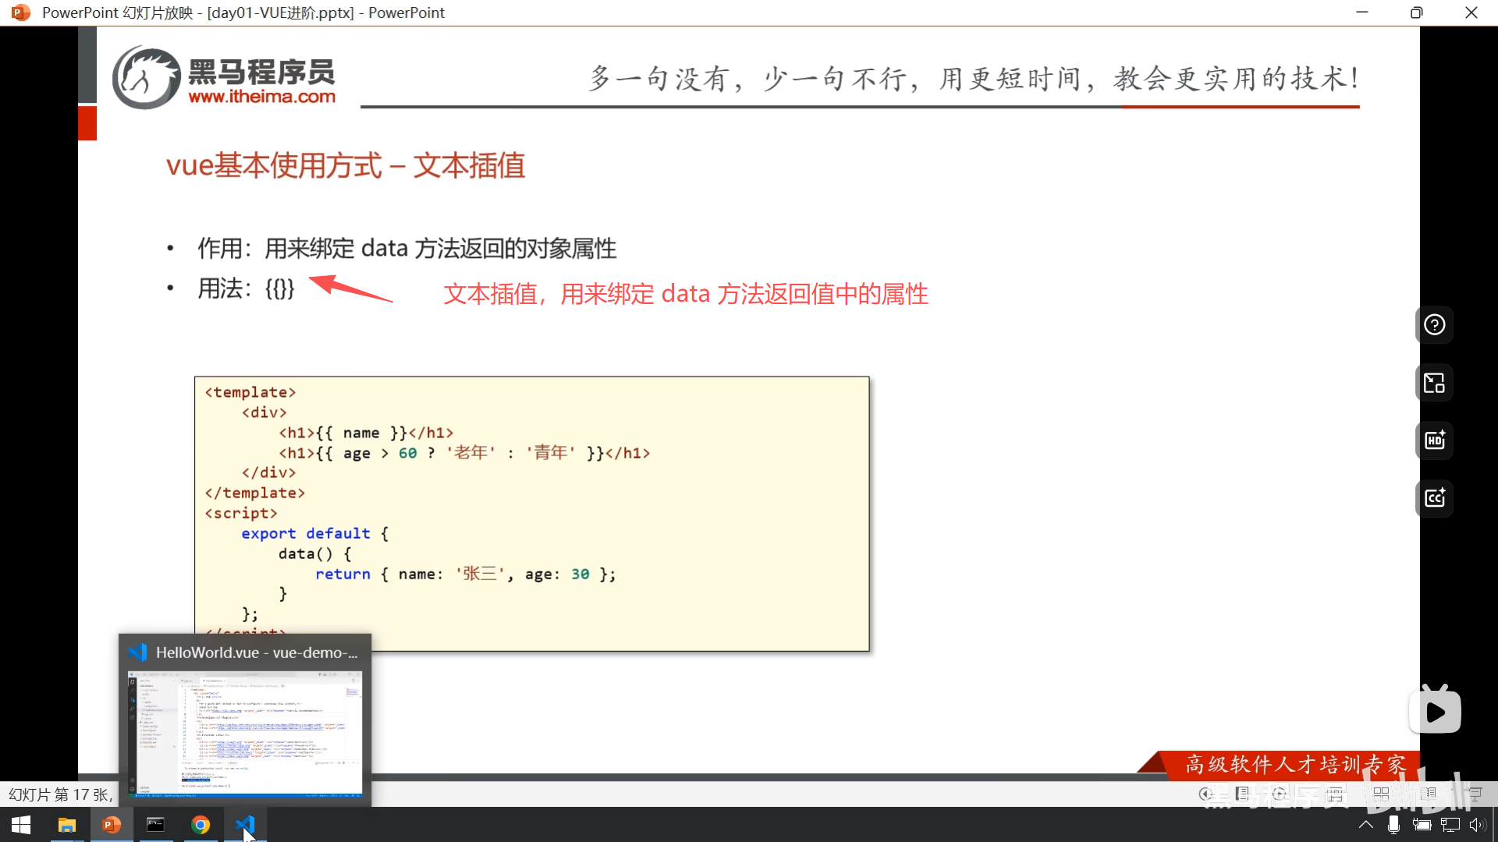The width and height of the screenshot is (1498, 842).
Task: Go to previous slide in status bar
Action: coord(1206,794)
